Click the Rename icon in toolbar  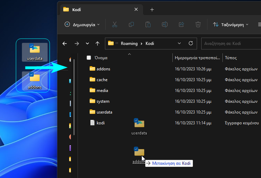pos(165,24)
